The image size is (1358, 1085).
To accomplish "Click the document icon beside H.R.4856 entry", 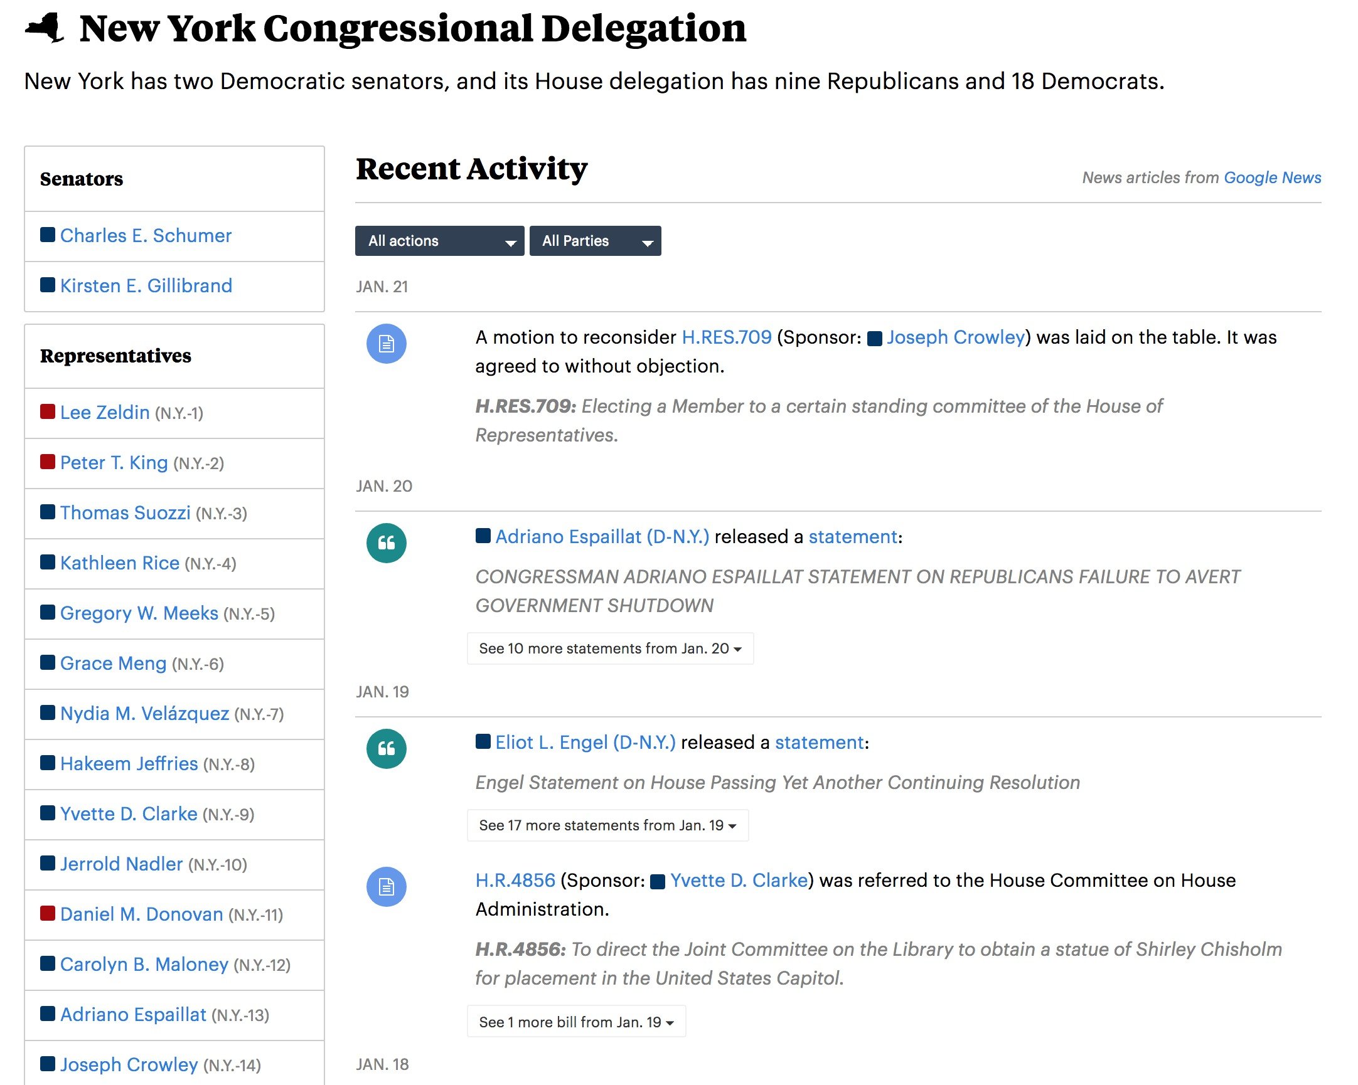I will 386,887.
